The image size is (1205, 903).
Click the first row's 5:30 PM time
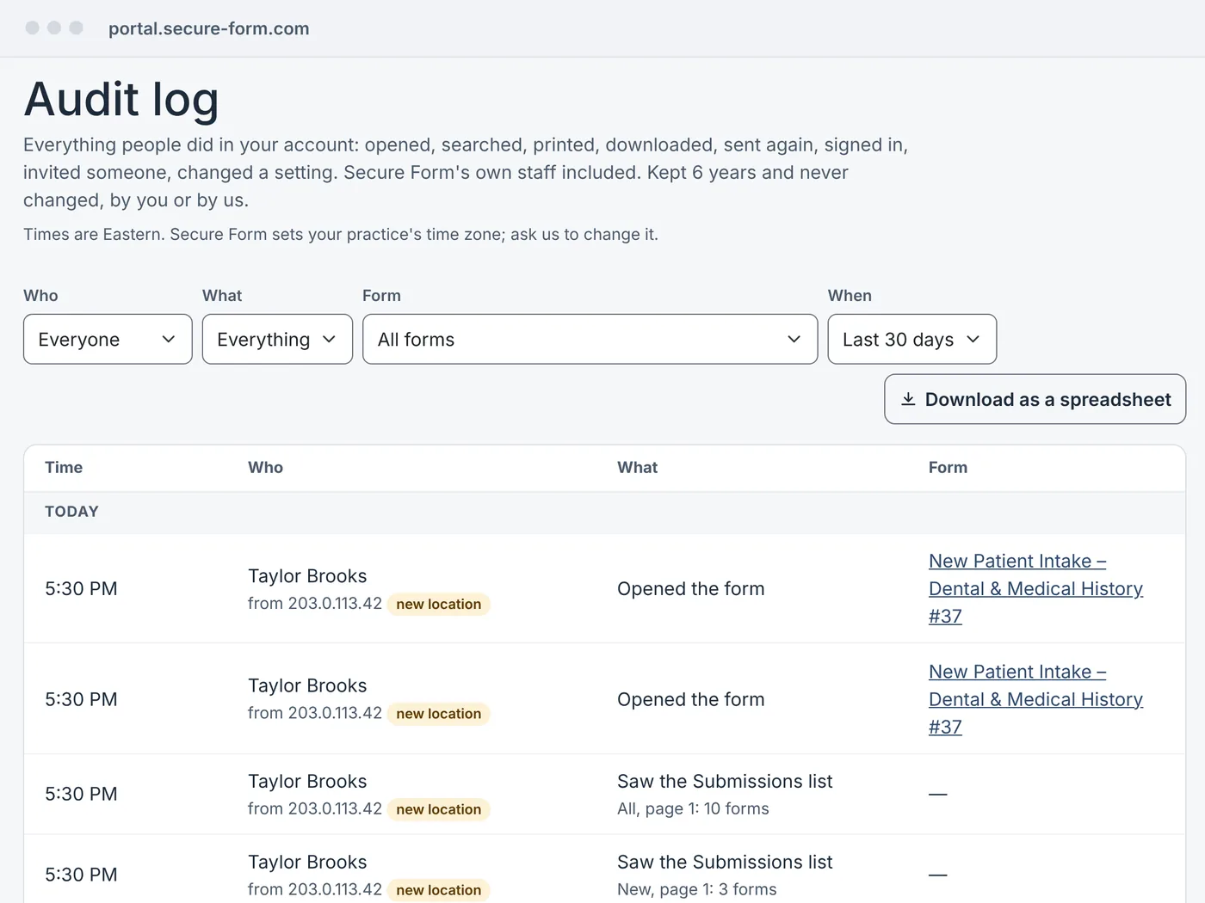click(x=81, y=588)
